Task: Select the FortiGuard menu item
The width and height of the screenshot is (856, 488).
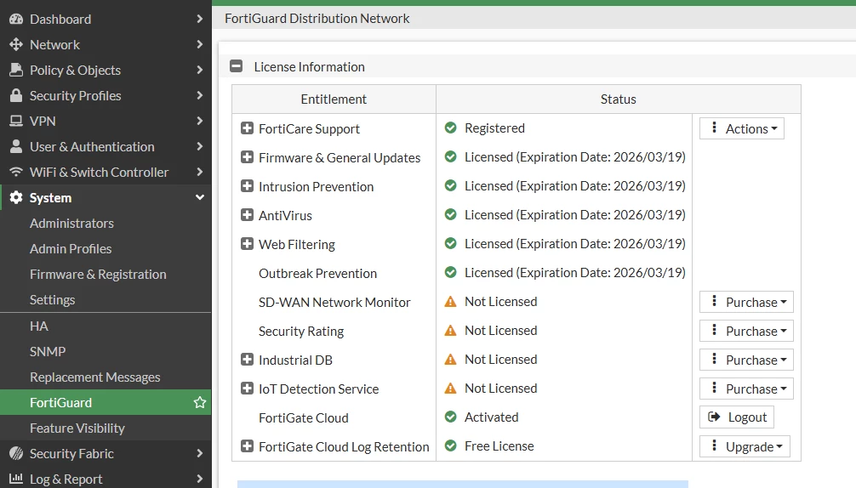Action: (x=106, y=402)
